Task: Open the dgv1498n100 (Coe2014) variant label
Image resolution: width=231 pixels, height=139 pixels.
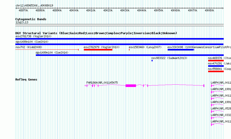Action: coord(32,42)
